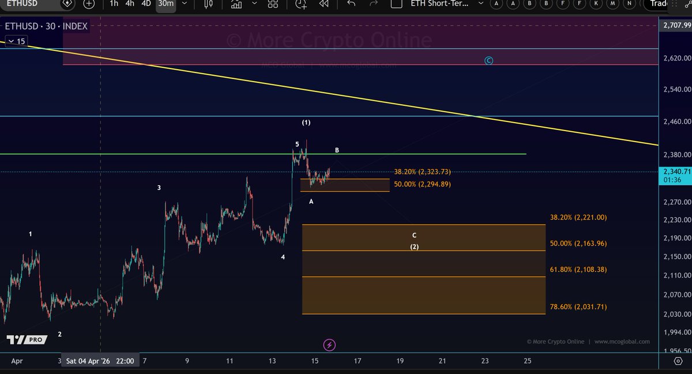Image resolution: width=692 pixels, height=374 pixels.
Task: Click the purple lightning event marker
Action: tap(329, 345)
